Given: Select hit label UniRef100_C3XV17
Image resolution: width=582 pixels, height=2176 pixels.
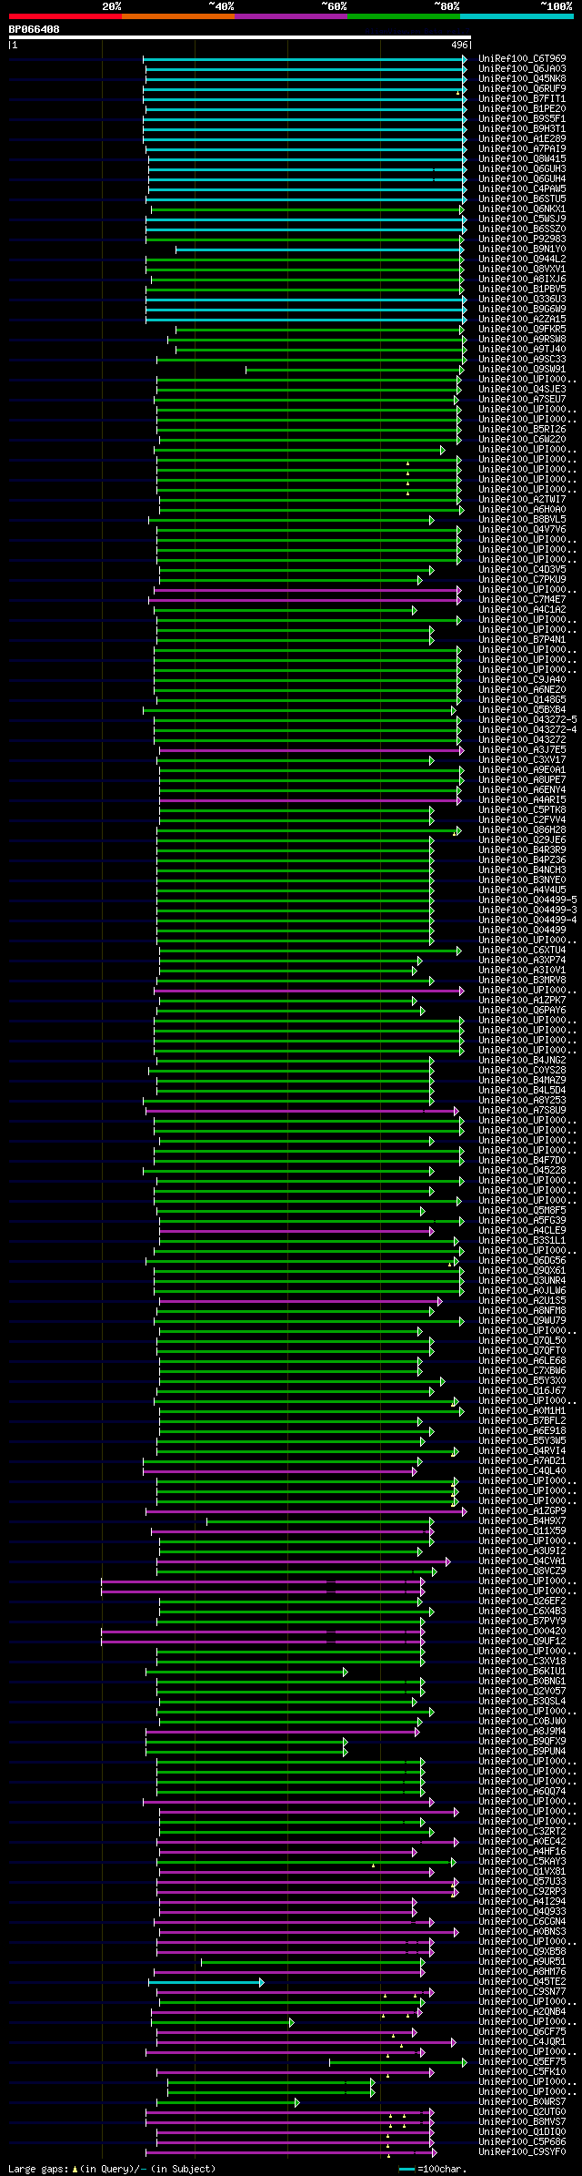Looking at the screenshot, I should tap(522, 759).
